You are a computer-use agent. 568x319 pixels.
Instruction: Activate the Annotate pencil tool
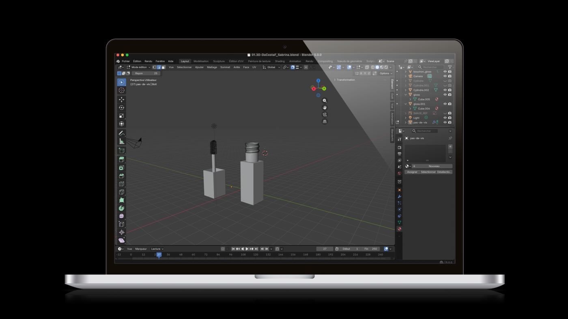(x=121, y=133)
